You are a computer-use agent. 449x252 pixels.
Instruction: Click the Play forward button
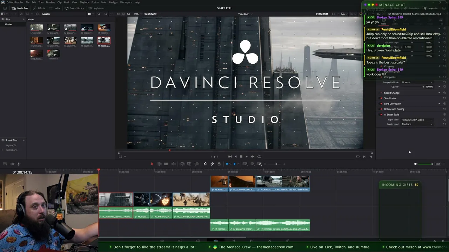click(x=247, y=156)
